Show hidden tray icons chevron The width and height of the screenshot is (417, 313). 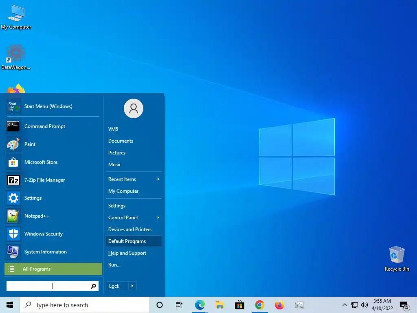pyautogui.click(x=345, y=305)
